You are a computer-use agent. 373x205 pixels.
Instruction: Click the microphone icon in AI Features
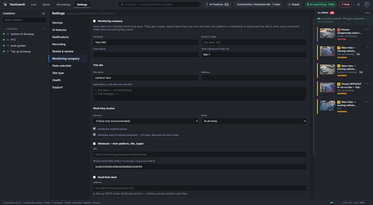207,5
